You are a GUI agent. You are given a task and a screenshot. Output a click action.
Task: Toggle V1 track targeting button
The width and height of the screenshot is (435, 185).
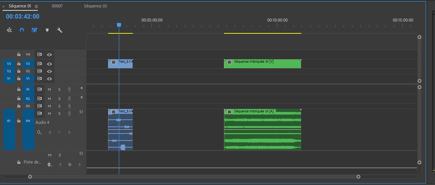(28, 79)
